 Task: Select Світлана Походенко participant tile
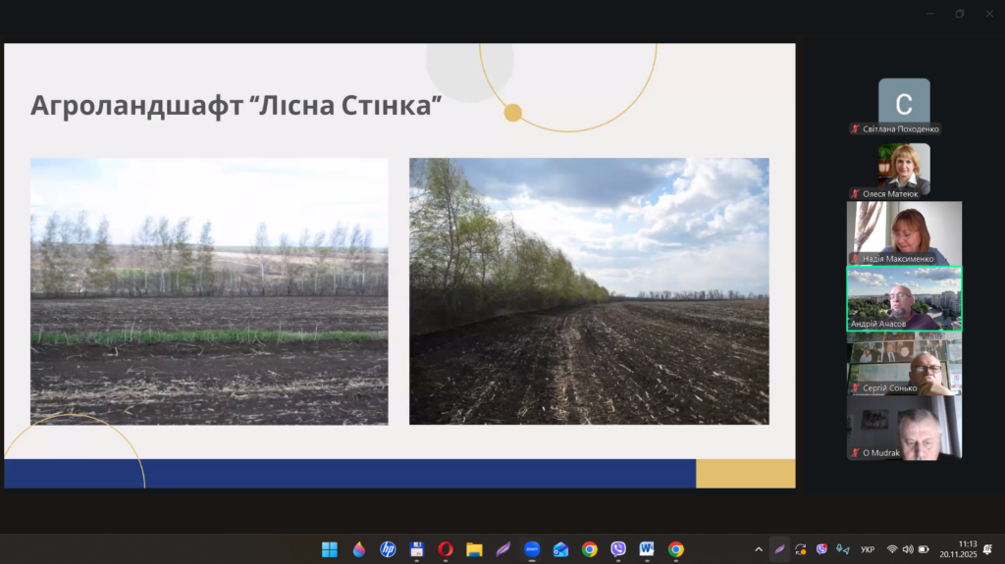click(904, 103)
